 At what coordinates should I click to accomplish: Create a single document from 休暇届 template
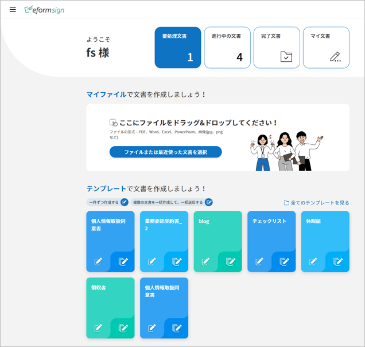point(313,262)
